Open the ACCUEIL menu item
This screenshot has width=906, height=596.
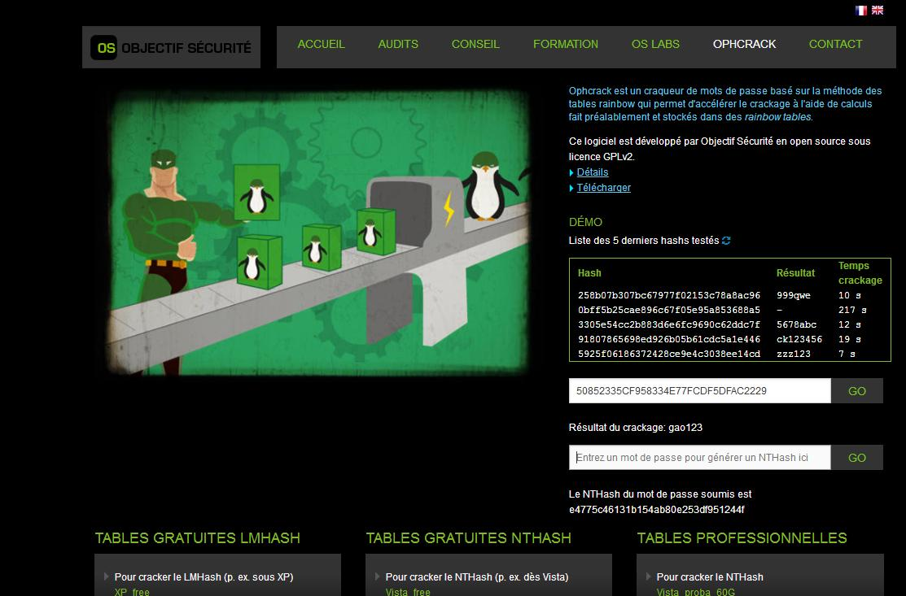(x=321, y=44)
